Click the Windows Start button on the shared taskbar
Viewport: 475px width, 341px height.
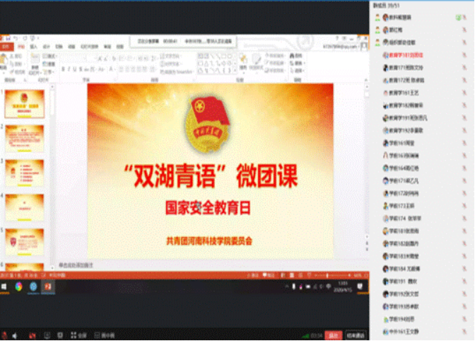4,287
